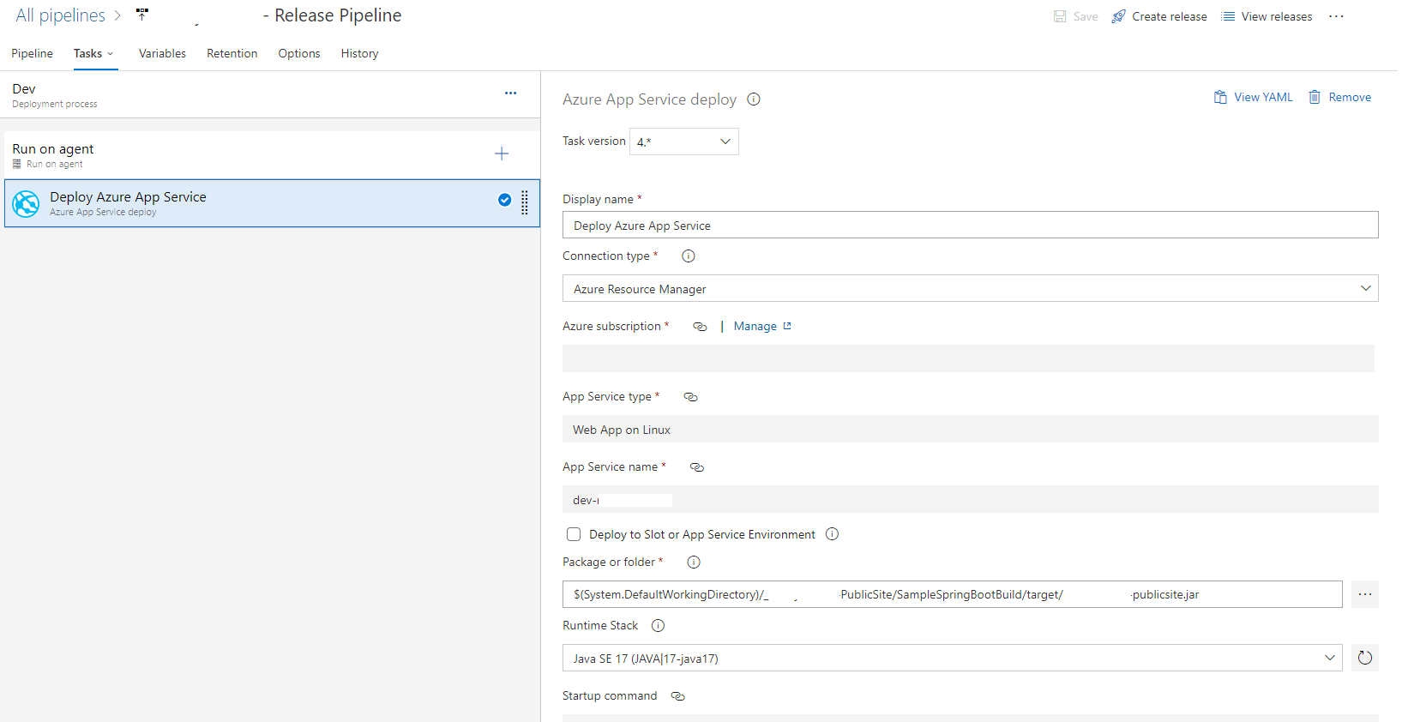The image size is (1426, 722).
Task: Click the Save disk icon
Action: [x=1060, y=16]
